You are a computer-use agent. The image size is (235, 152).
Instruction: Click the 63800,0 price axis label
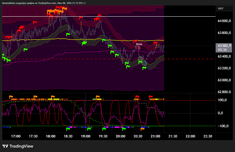224,33
